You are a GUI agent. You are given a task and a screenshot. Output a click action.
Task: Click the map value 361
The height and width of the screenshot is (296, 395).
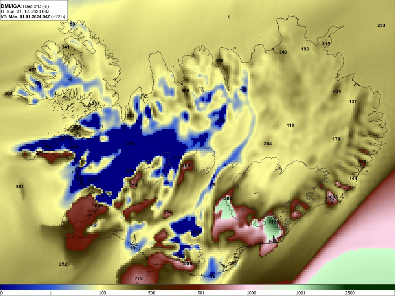coord(20,187)
